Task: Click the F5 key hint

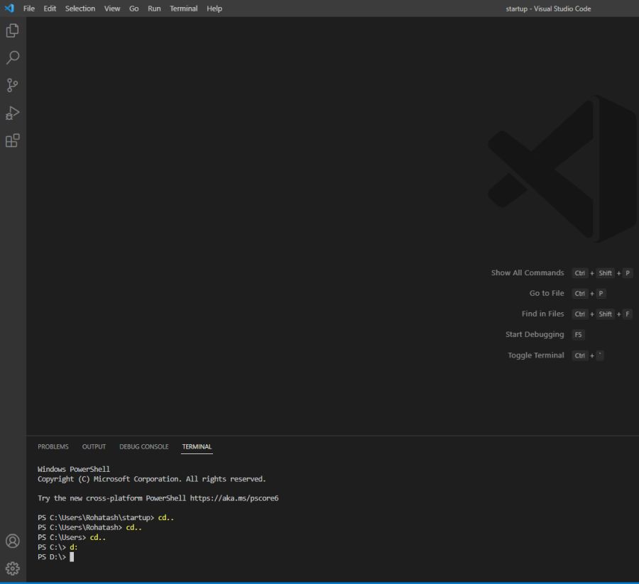Action: [578, 335]
